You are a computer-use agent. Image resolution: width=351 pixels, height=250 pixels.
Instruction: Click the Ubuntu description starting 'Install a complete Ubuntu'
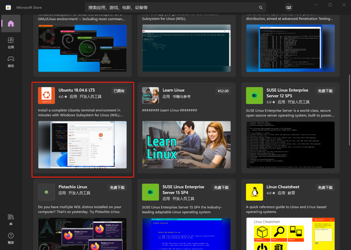[x=81, y=113]
